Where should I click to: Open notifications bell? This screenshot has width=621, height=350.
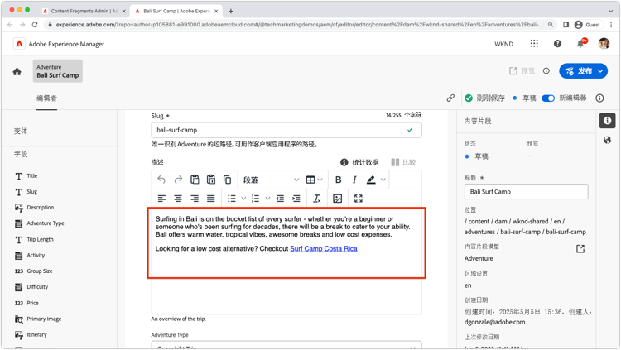(580, 44)
